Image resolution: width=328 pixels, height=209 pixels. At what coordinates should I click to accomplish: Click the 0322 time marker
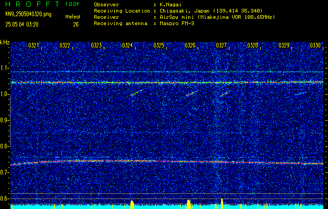tap(65, 45)
